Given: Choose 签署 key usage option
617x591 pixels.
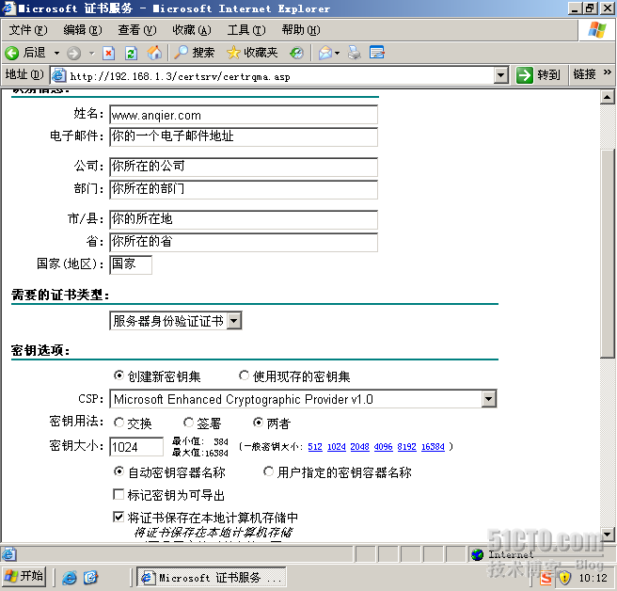Looking at the screenshot, I should tap(188, 423).
